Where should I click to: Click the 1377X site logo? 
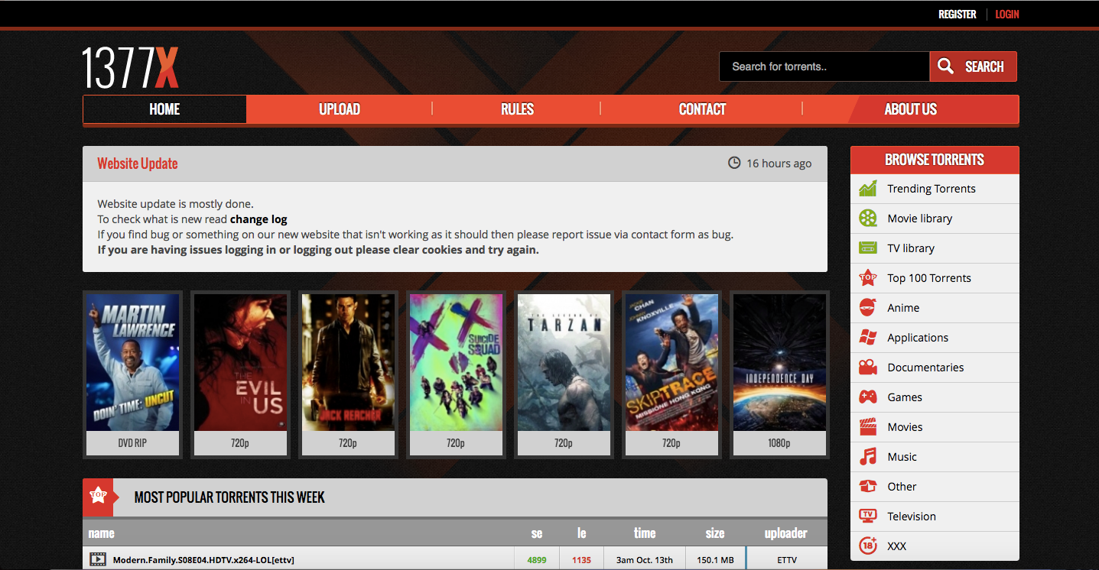click(130, 67)
